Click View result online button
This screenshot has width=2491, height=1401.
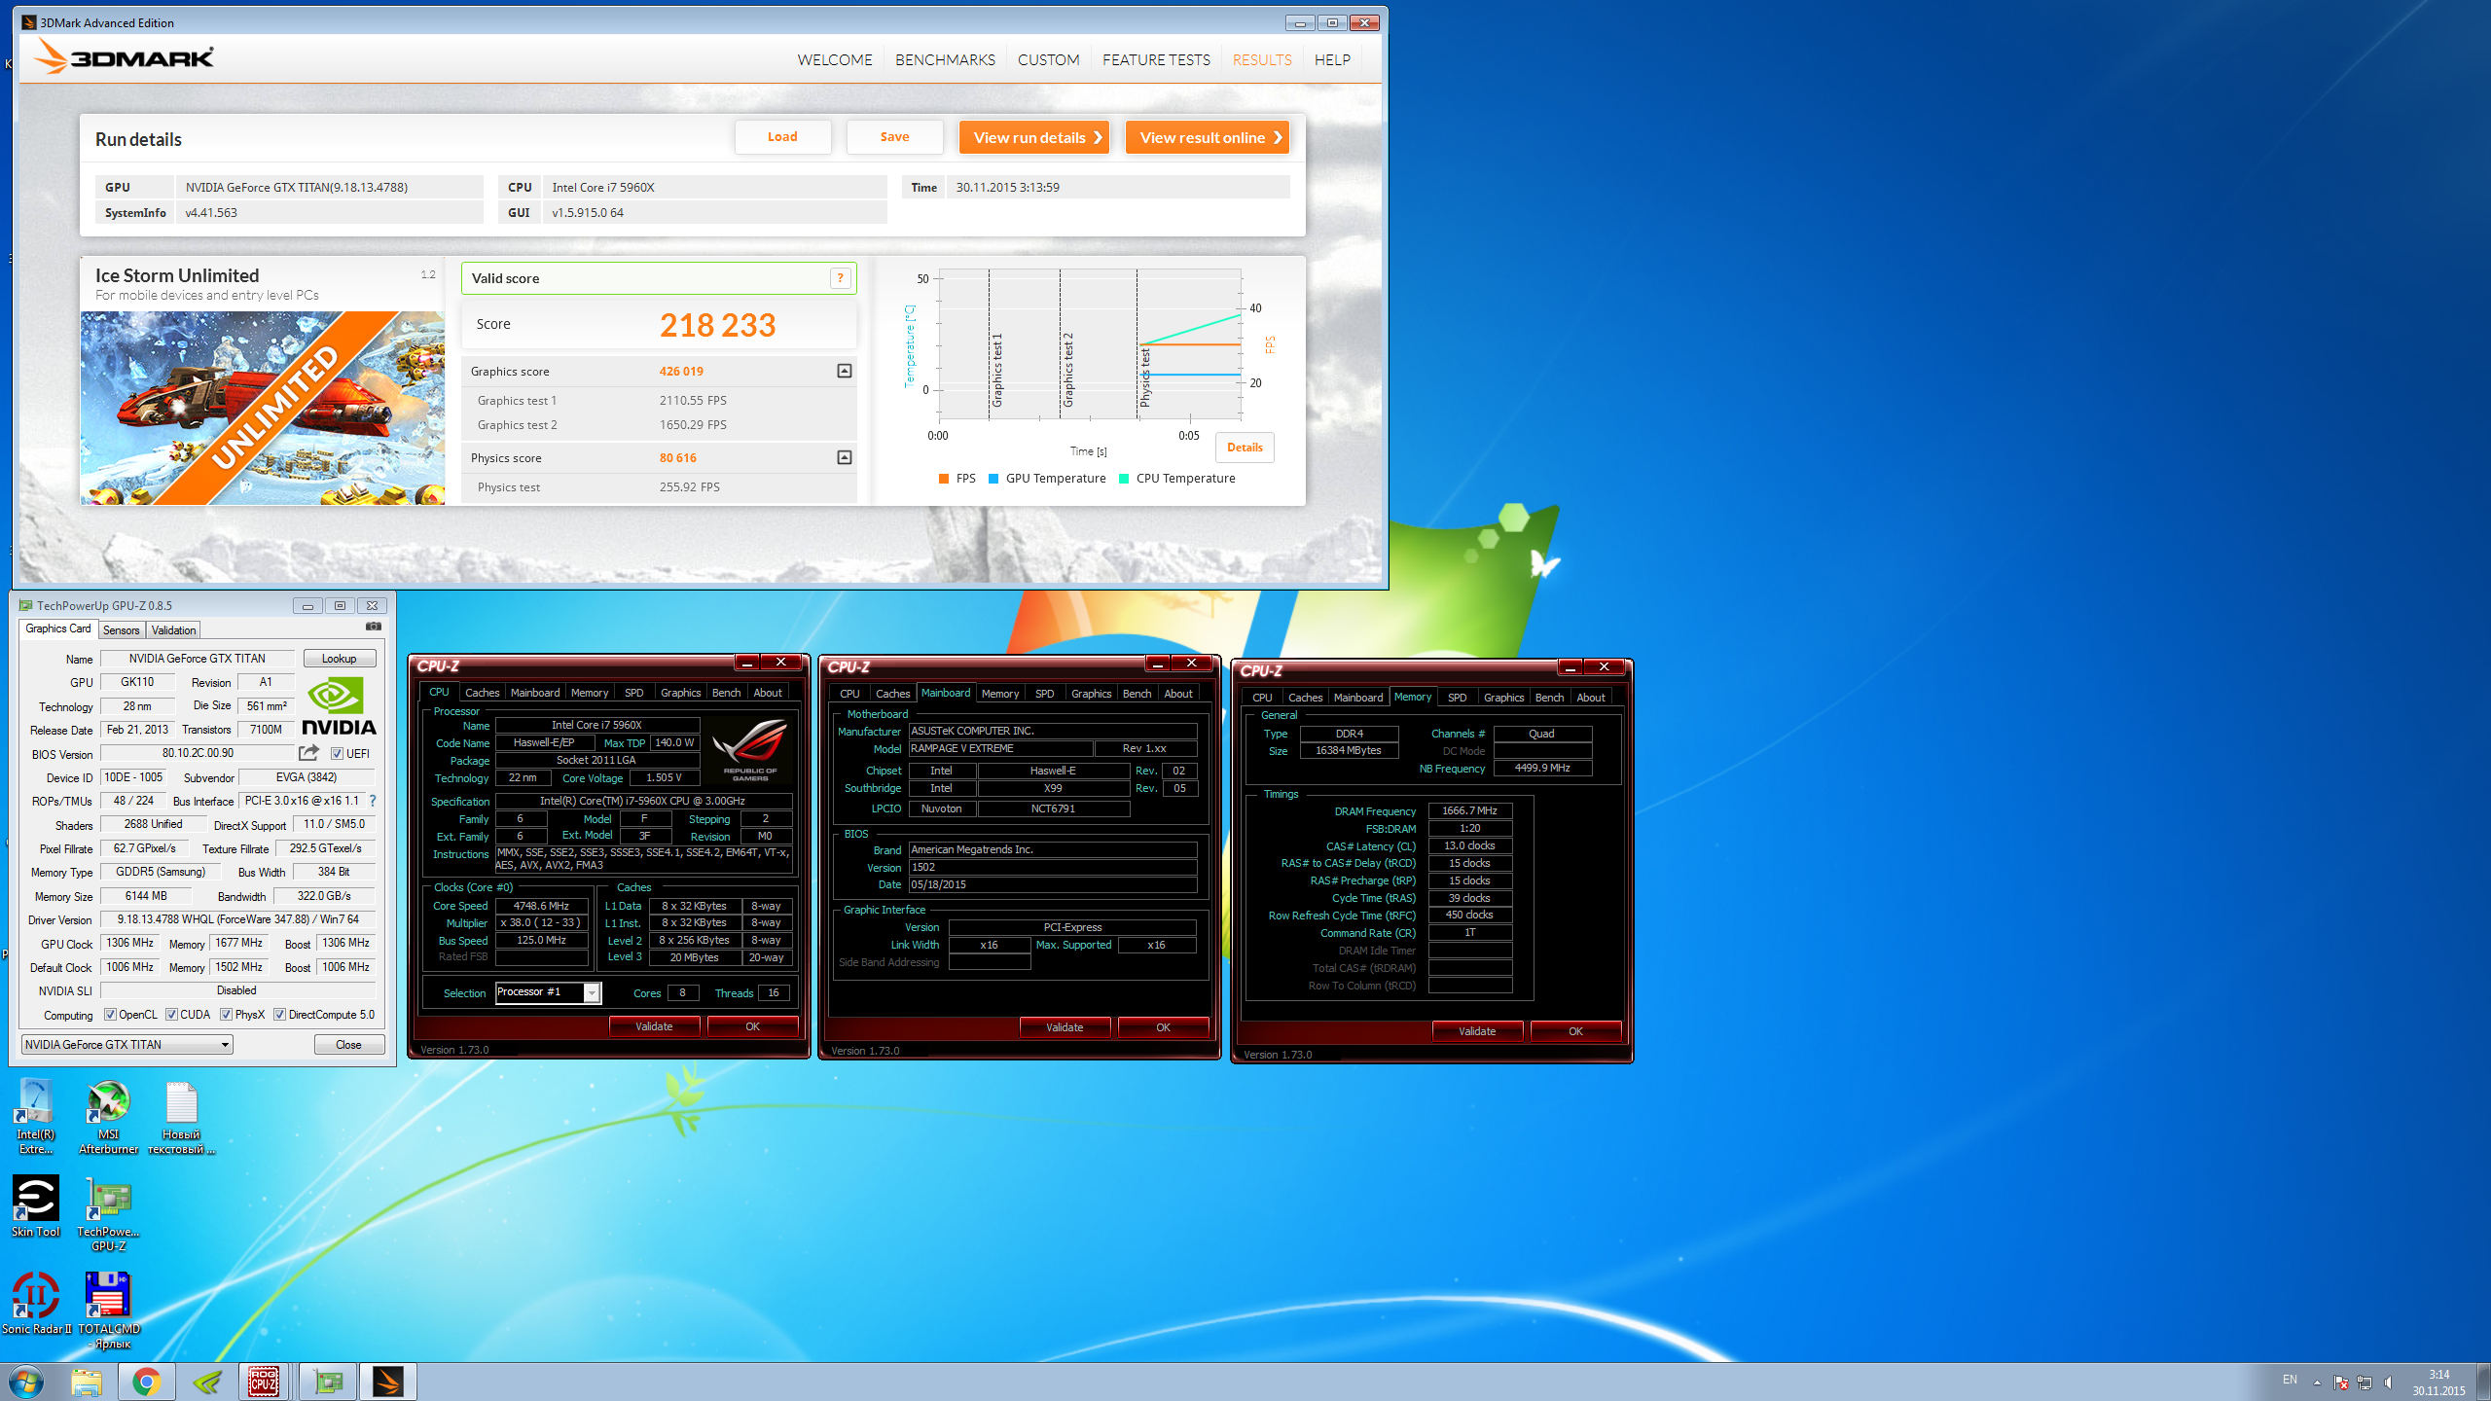(1208, 137)
